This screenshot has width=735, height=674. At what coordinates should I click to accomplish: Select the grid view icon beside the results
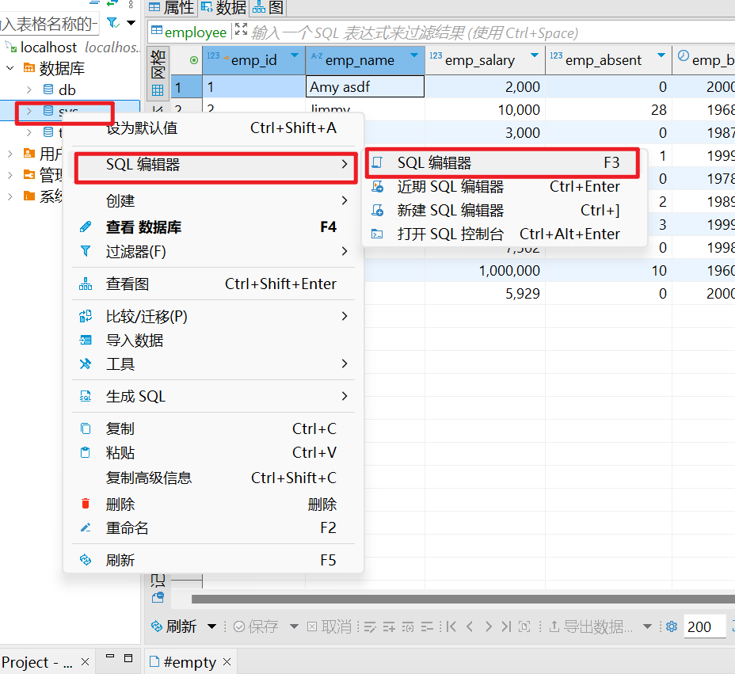158,89
